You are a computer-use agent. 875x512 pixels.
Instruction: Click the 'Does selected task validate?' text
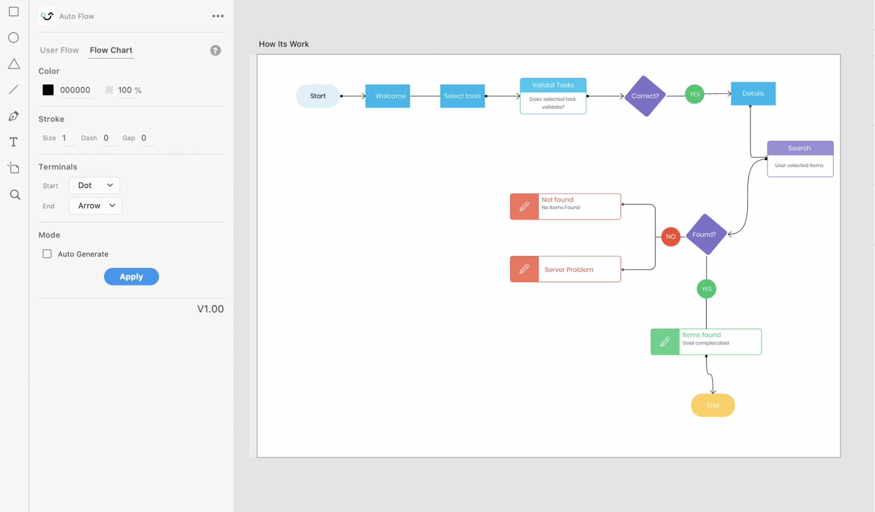coord(553,103)
